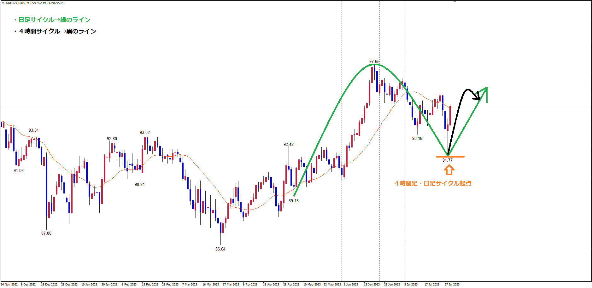Click the 7 Mar 2023 date on time axis

(190, 284)
